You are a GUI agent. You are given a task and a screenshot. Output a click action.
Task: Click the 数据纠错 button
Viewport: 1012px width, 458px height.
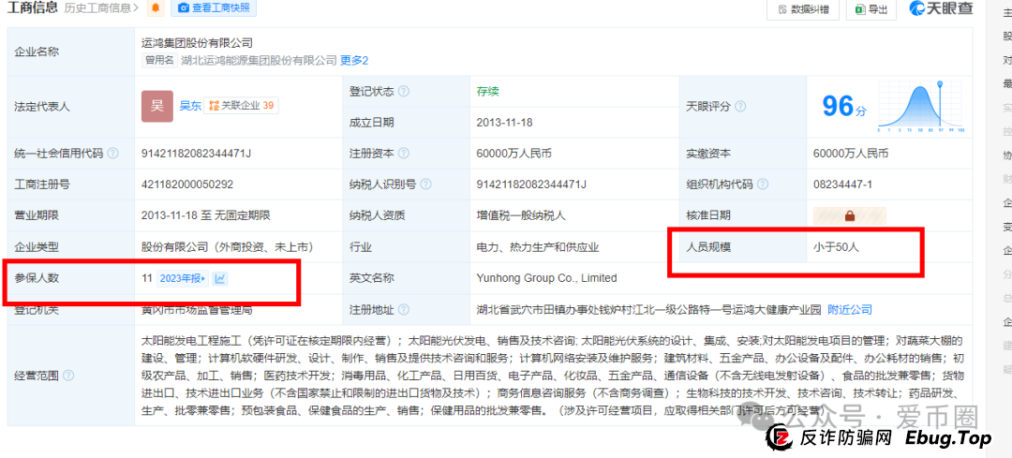(x=802, y=9)
